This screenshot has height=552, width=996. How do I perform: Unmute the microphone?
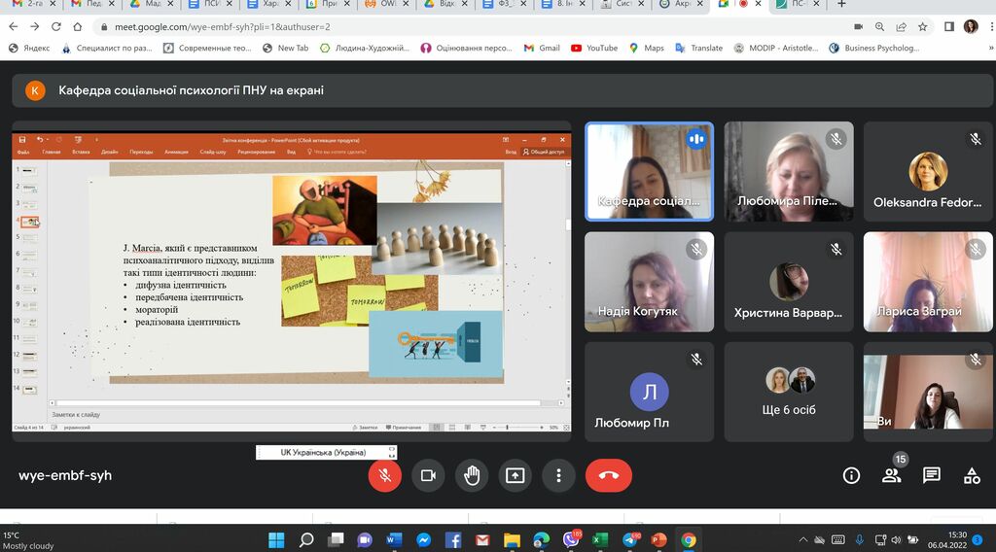pyautogui.click(x=385, y=475)
